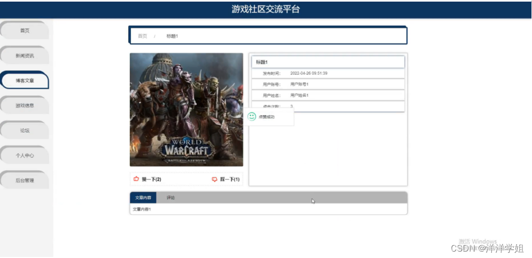Click the 用户姓名 label

point(271,96)
